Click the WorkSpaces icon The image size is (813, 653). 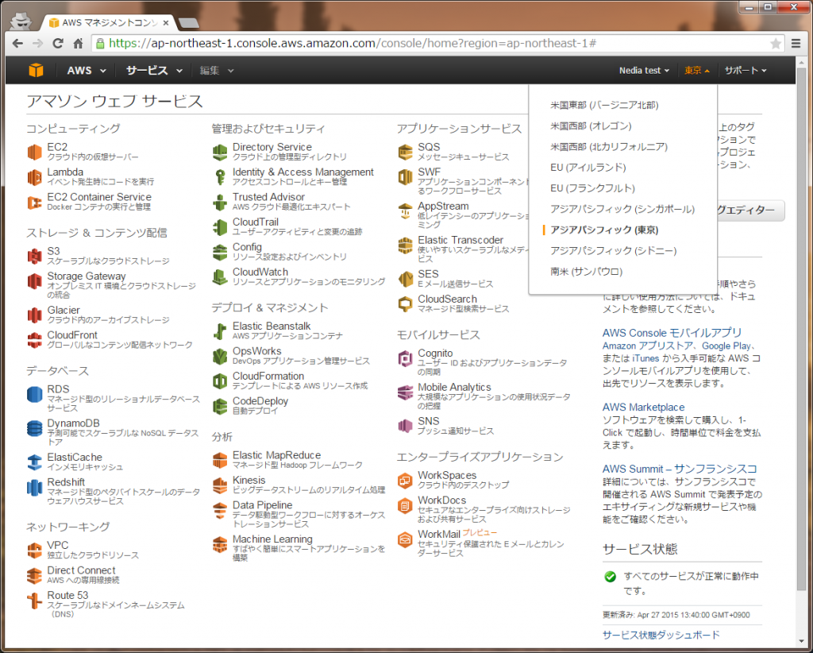point(405,481)
